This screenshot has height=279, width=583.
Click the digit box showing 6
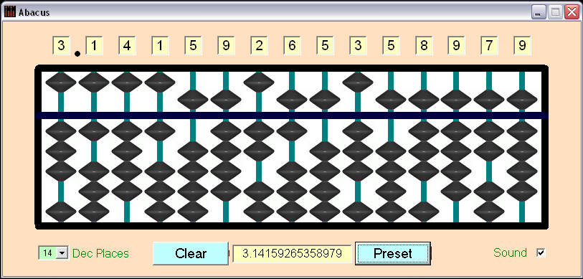coord(293,46)
